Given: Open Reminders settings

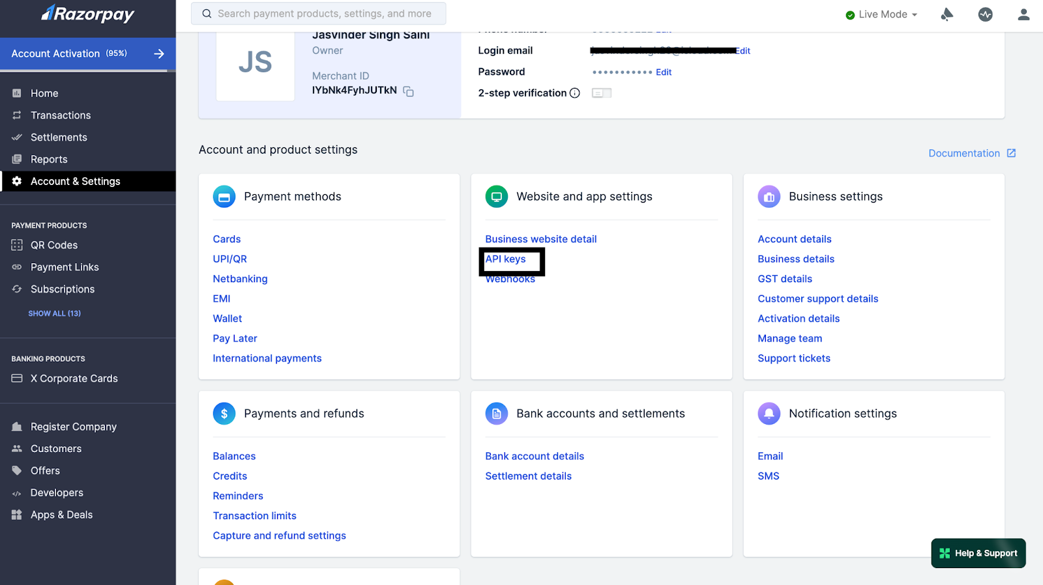Looking at the screenshot, I should (238, 496).
